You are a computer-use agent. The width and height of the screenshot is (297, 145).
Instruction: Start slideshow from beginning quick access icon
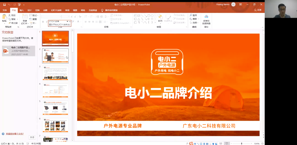coord(19,5)
